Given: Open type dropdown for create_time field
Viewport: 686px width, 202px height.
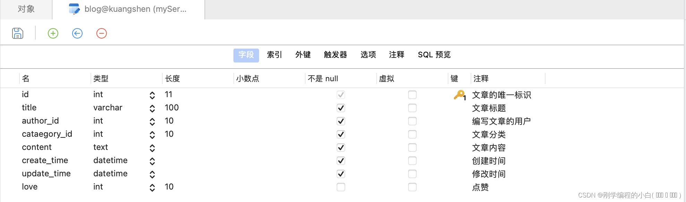Looking at the screenshot, I should pyautogui.click(x=152, y=161).
